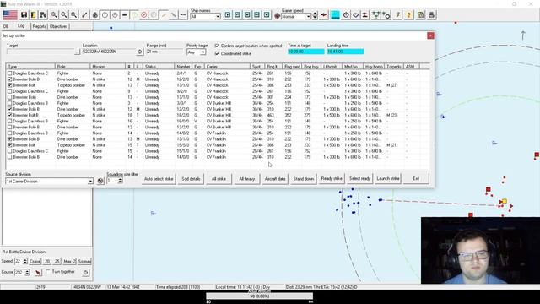The height and width of the screenshot is (304, 540).
Task: Click the target icon next to Location field
Action: point(139,52)
